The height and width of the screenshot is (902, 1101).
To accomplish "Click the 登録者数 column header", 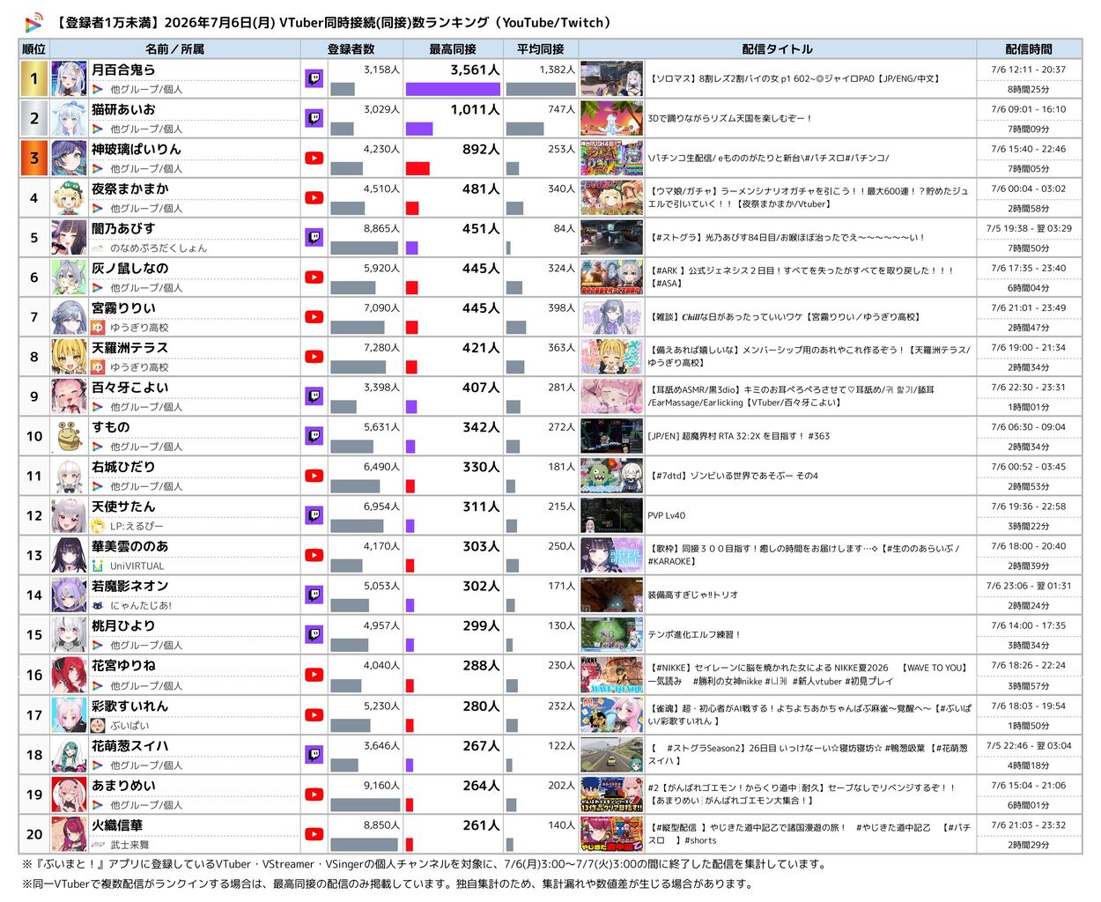I will coord(351,49).
